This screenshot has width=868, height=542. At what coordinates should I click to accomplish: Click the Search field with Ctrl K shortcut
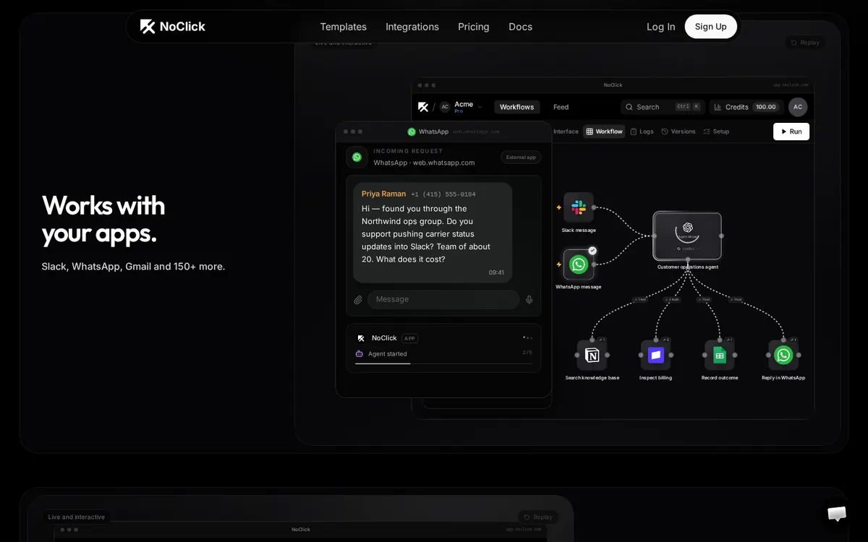pos(662,107)
